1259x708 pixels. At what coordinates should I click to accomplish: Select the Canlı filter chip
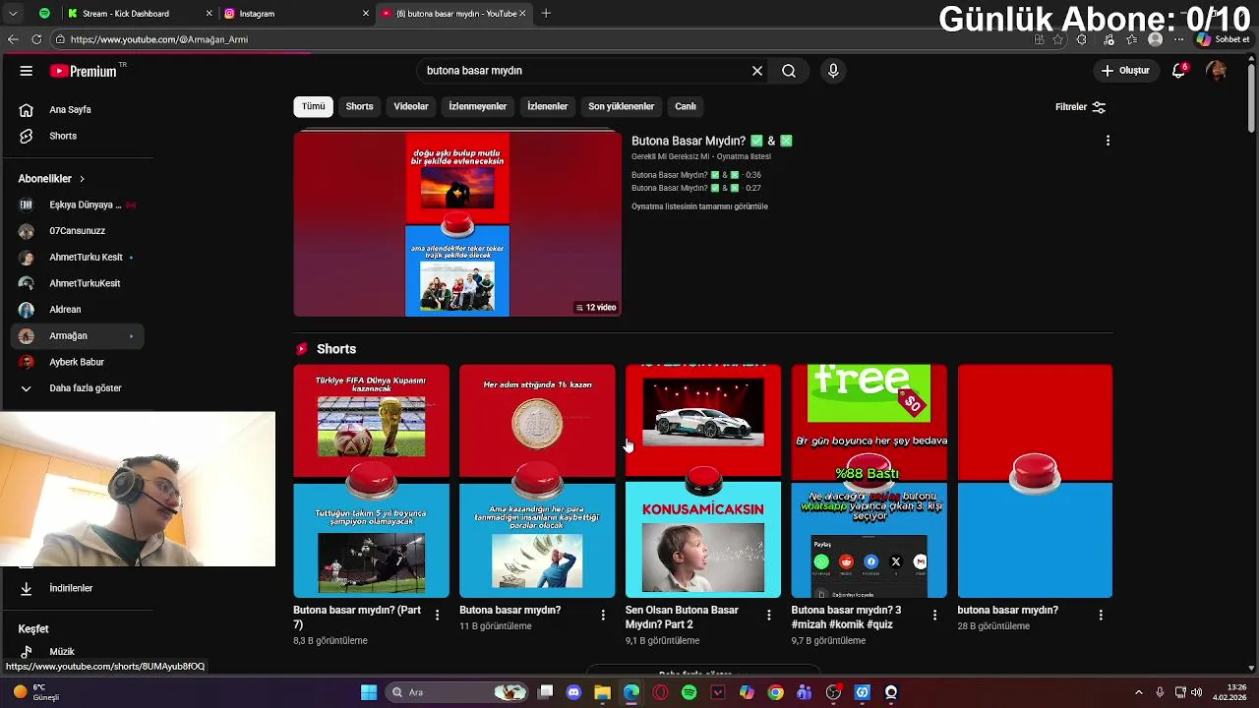click(686, 106)
